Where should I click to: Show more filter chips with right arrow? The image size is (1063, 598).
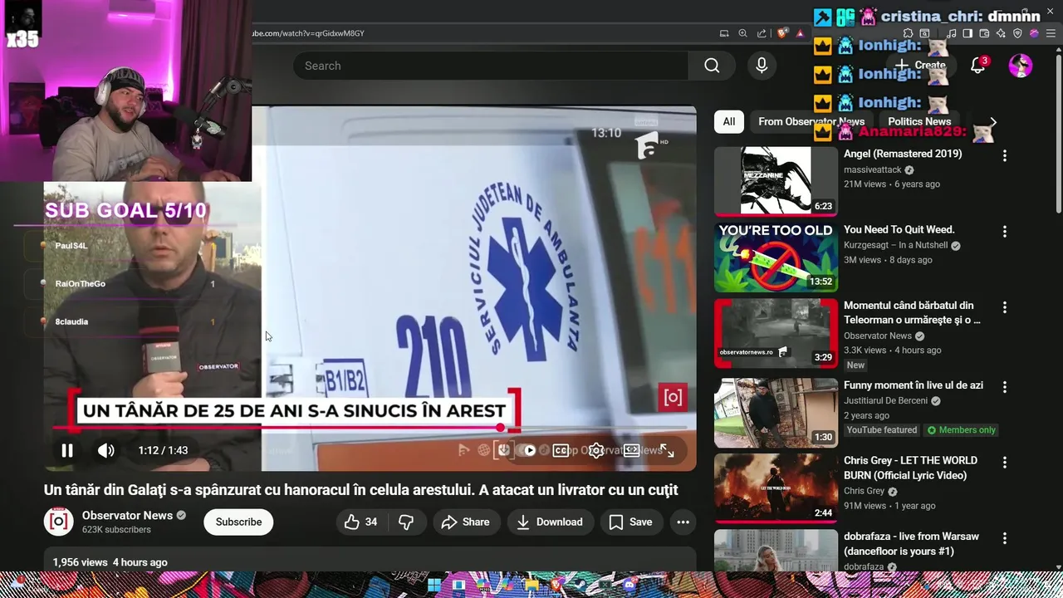tap(992, 121)
